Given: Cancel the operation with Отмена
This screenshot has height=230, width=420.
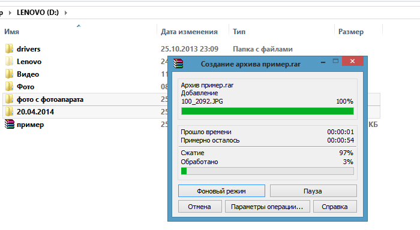Looking at the screenshot, I should 200,207.
